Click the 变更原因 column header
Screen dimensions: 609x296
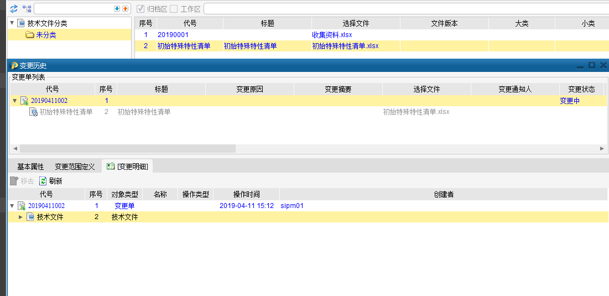click(x=249, y=89)
